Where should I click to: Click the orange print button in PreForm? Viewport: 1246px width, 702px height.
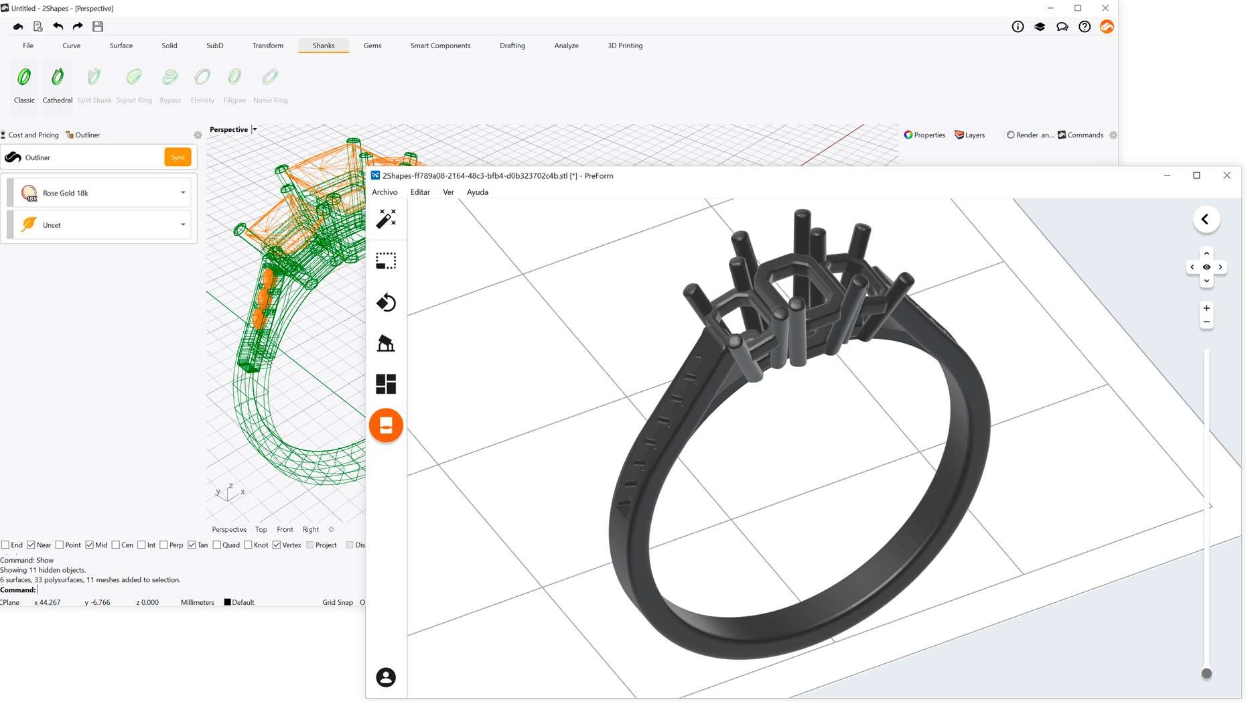[386, 425]
